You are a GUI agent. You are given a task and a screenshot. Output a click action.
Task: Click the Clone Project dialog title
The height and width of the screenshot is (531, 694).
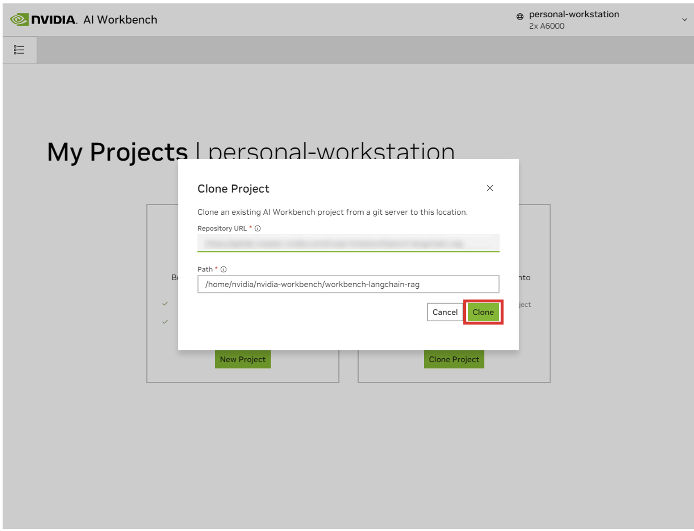point(233,189)
